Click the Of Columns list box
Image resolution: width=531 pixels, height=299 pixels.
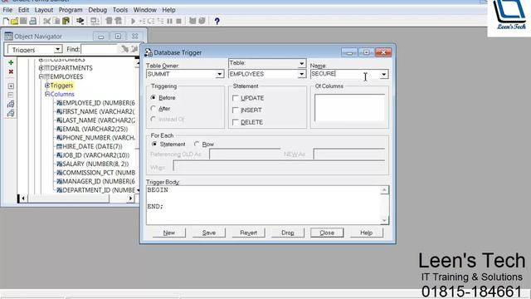coord(349,108)
